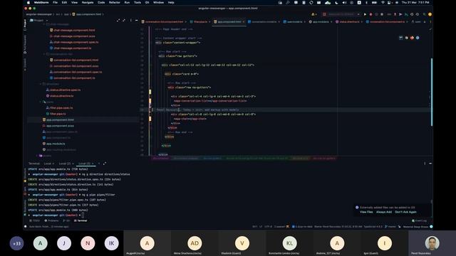Open the Refactor menu
This screenshot has height=256, width=456.
115,2
